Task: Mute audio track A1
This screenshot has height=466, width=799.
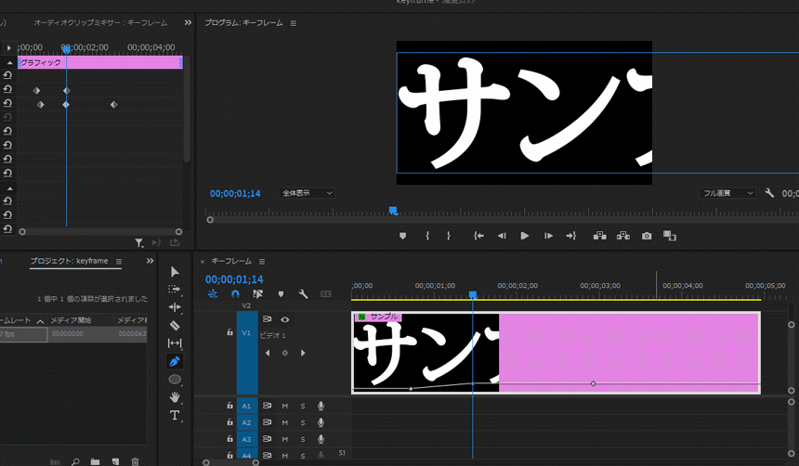Action: coord(285,406)
